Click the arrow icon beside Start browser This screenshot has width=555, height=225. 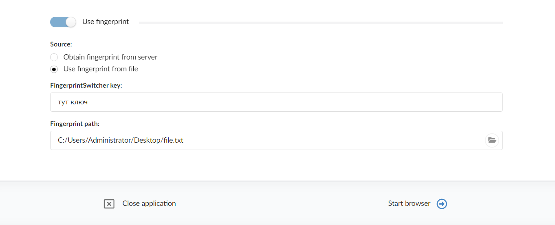pyautogui.click(x=442, y=204)
